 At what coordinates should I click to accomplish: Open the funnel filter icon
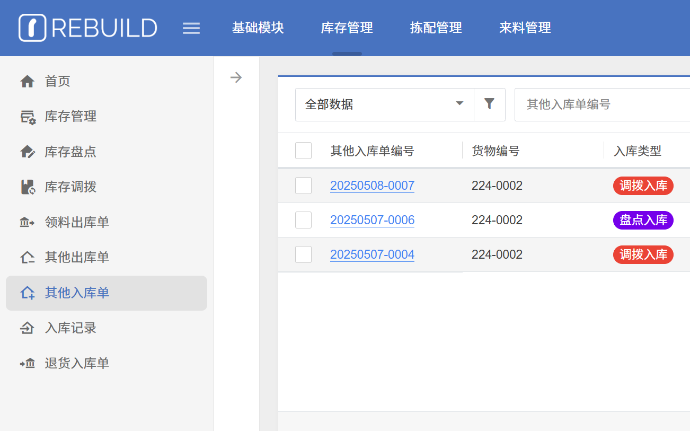[x=489, y=104]
